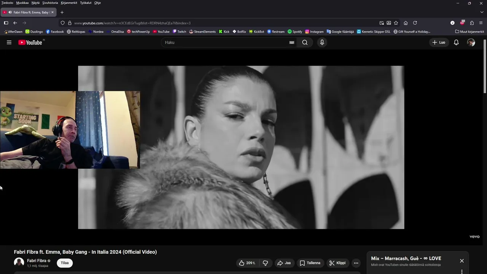The width and height of the screenshot is (487, 274).
Task: Open Muut kirjanmerkit bookmarks folder
Action: (x=469, y=32)
